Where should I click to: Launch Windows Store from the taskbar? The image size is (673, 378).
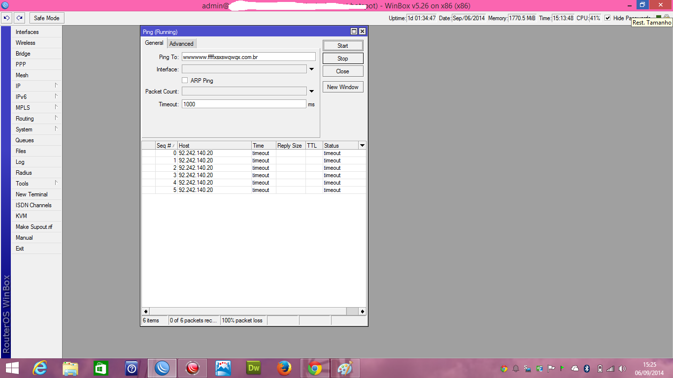(101, 368)
